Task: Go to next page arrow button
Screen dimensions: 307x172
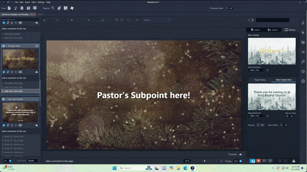Action: (270, 161)
